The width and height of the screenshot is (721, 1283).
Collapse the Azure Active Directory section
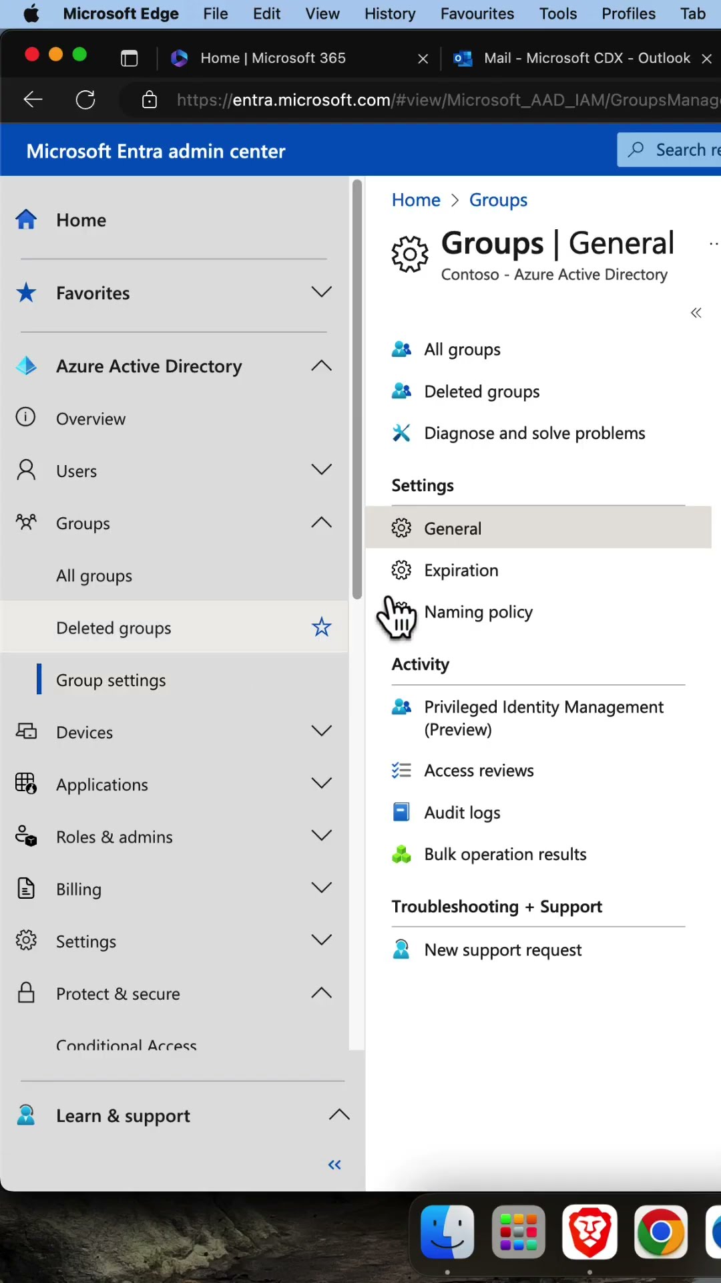point(321,366)
